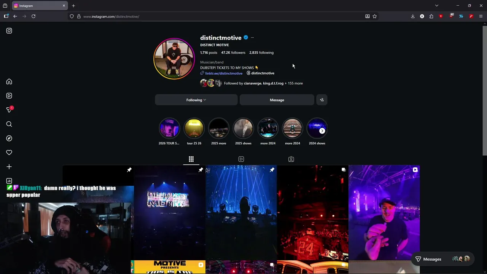Open distinctmotive profile picture story
Screen dimensions: 487x274
[x=174, y=59]
